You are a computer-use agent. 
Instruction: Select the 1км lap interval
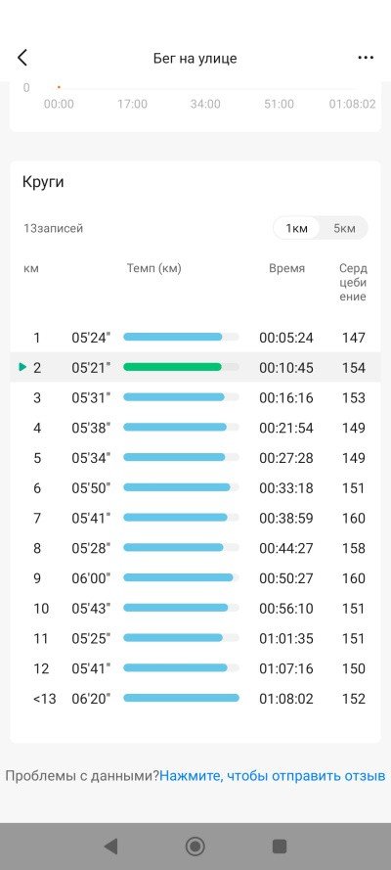coord(296,228)
